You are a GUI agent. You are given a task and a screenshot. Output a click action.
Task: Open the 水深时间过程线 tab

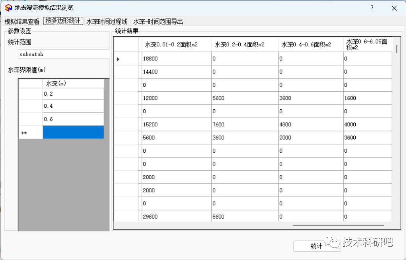point(107,21)
